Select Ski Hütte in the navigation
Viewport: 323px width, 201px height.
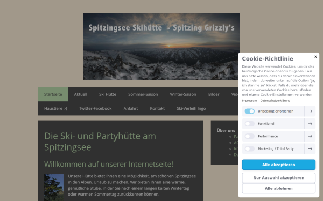click(x=108, y=94)
